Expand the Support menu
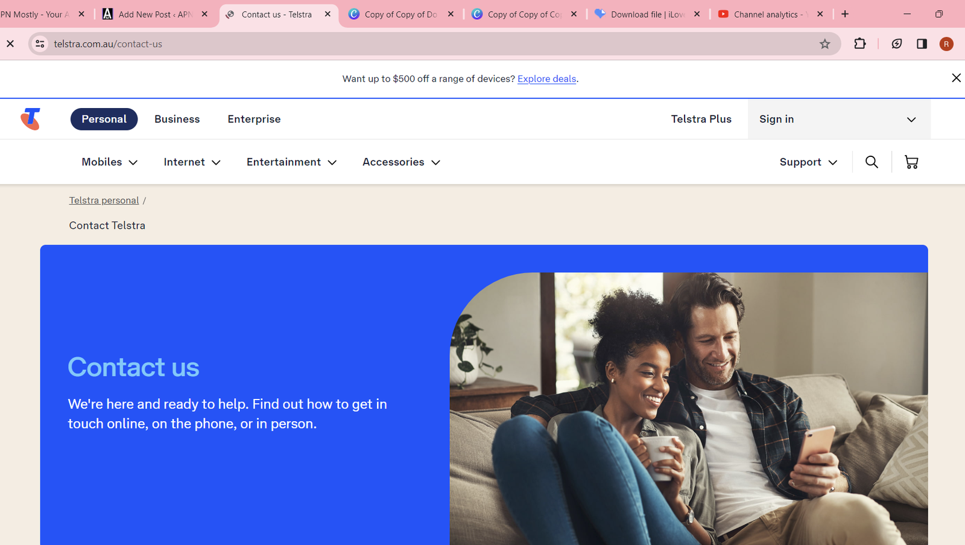Image resolution: width=965 pixels, height=545 pixels. click(808, 162)
